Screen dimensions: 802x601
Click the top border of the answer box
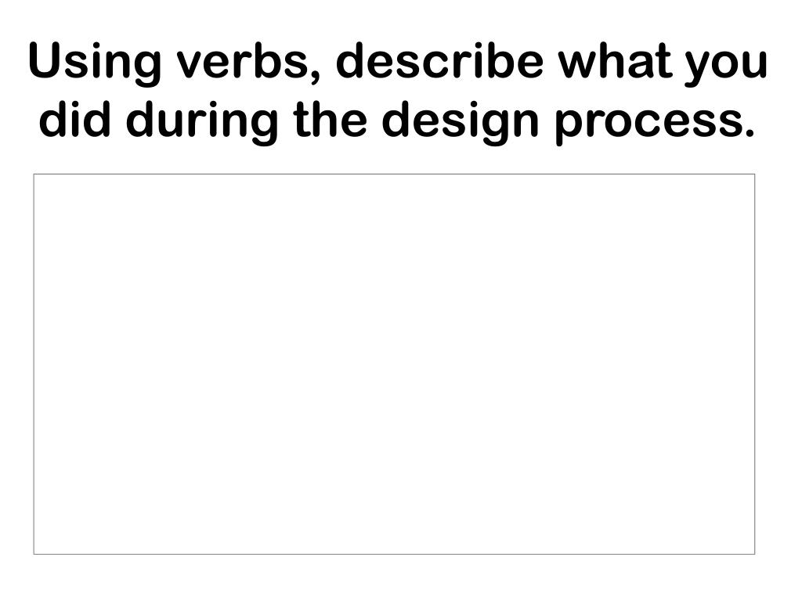[394, 174]
